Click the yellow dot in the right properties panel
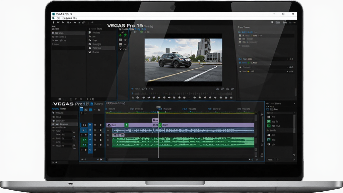 coord(248,72)
